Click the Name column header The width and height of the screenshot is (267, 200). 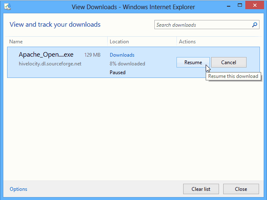pos(16,42)
